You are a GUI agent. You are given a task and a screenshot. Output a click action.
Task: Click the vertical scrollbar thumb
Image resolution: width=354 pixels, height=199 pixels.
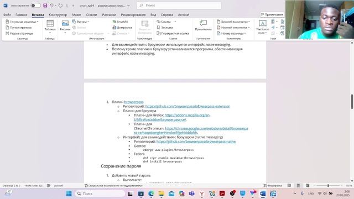click(352, 102)
